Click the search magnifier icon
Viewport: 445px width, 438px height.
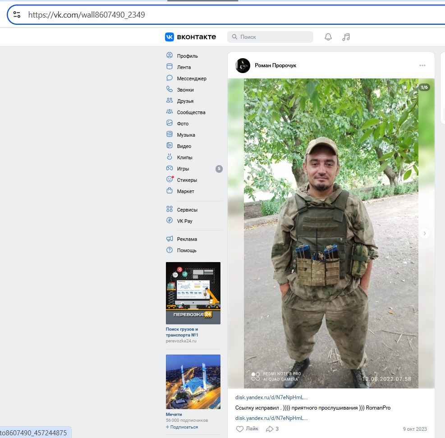pos(234,37)
